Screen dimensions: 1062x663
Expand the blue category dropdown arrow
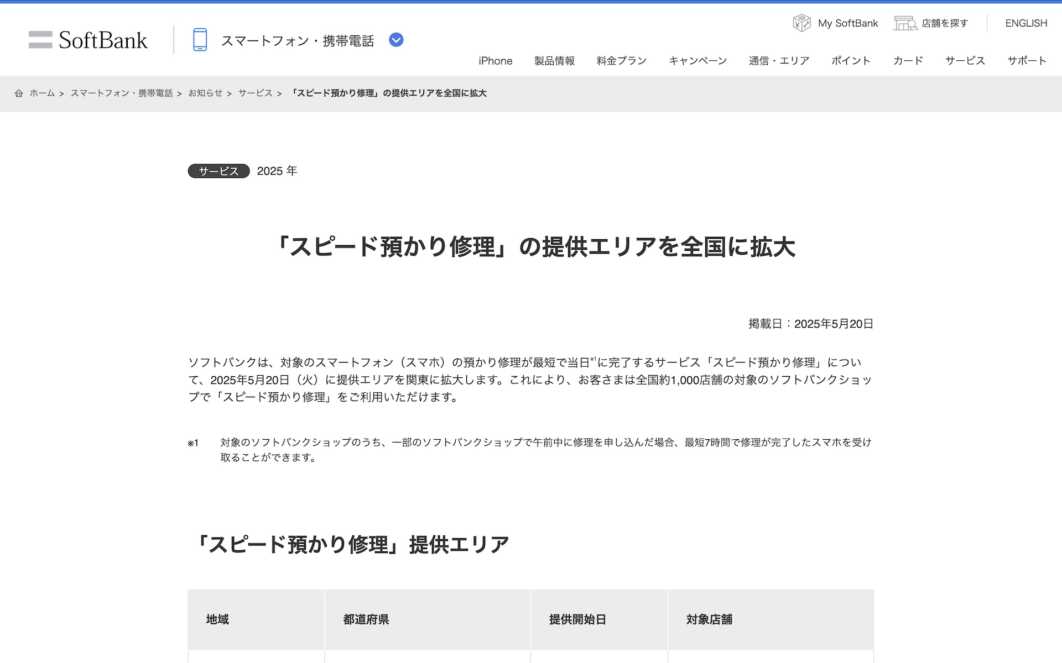(396, 40)
